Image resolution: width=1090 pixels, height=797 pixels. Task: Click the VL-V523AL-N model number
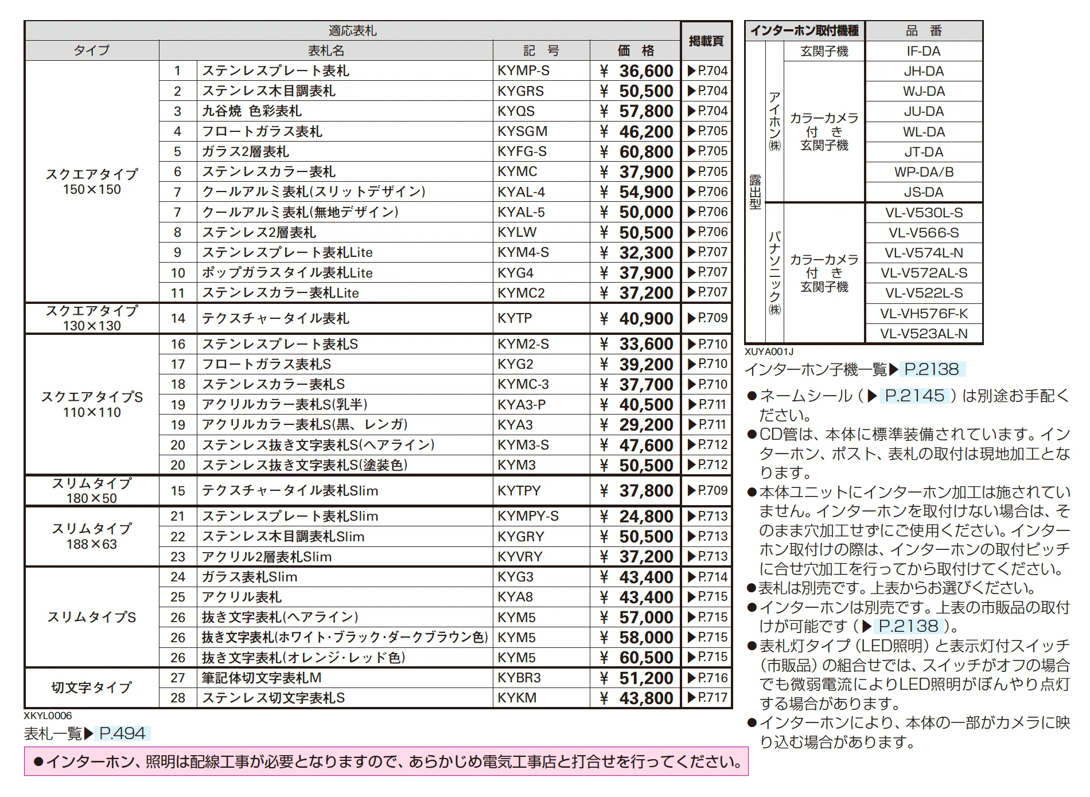click(x=924, y=334)
